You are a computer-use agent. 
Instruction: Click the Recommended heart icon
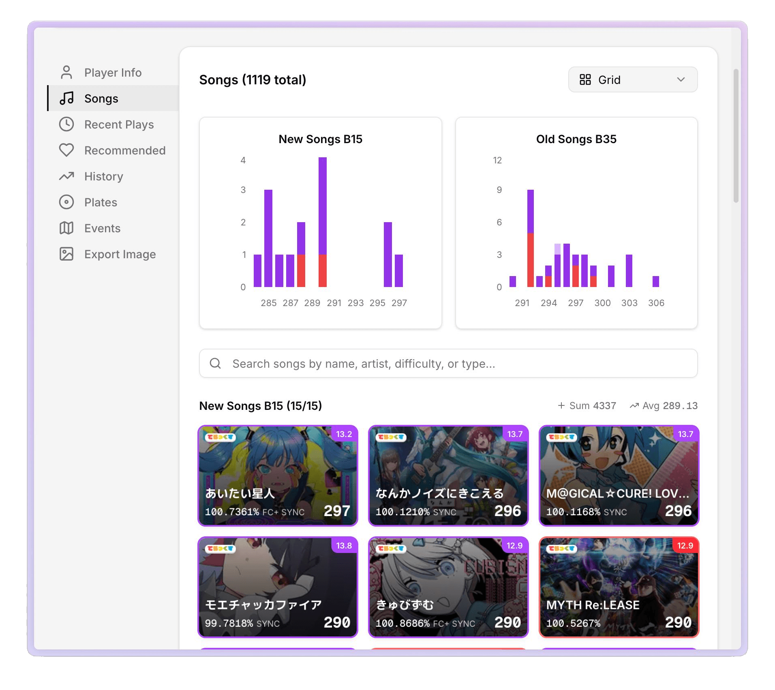(x=66, y=150)
